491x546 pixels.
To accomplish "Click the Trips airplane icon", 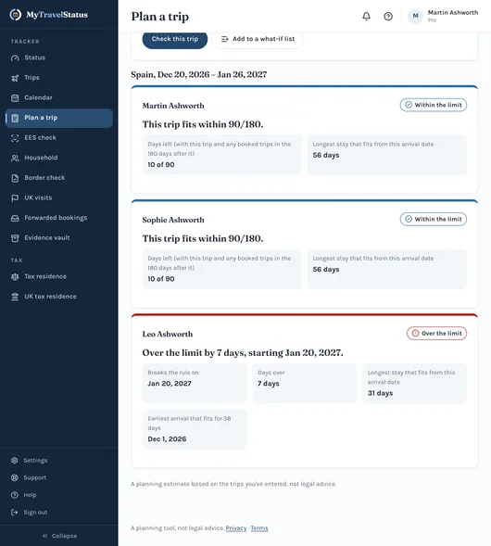I will point(15,78).
